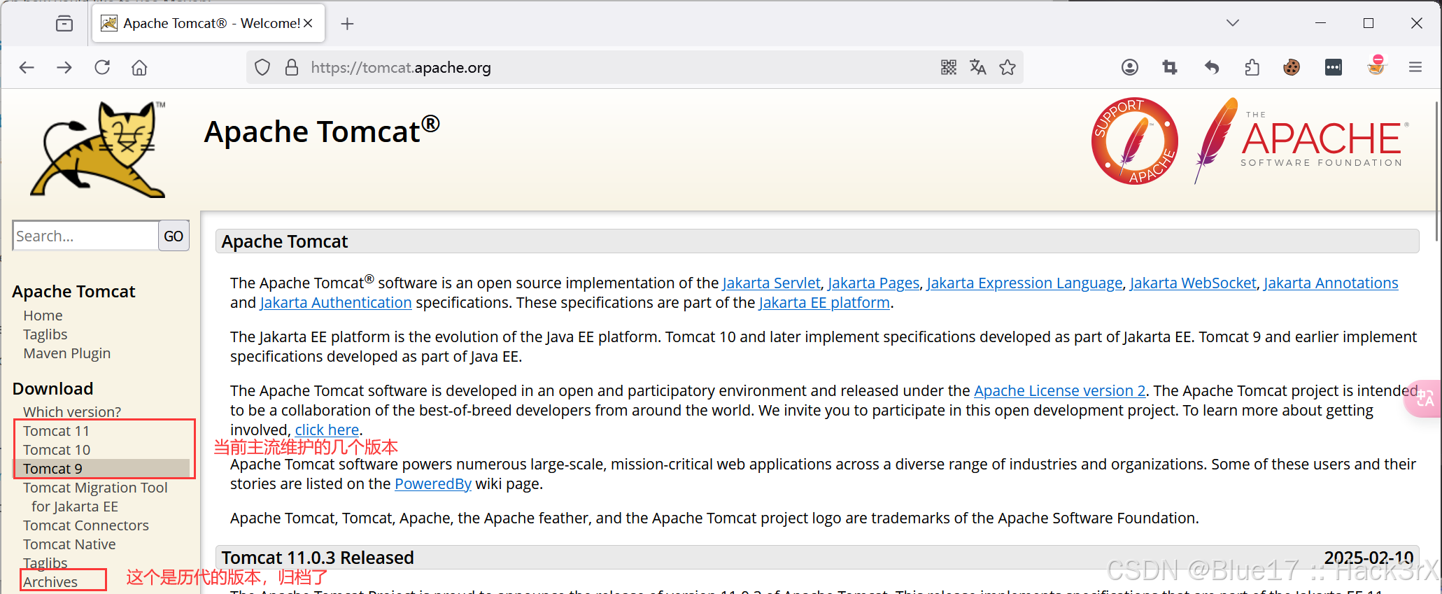Screen dimensions: 1442x594
Task: Open the Tomcat Connectors link
Action: pos(86,525)
